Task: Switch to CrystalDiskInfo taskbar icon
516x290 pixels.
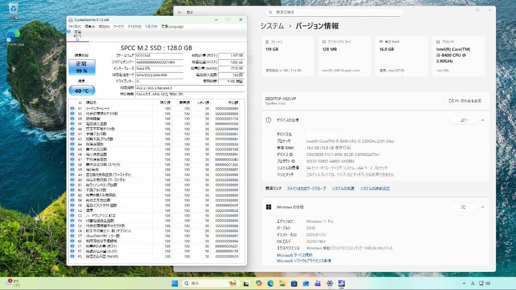Action: (341, 283)
